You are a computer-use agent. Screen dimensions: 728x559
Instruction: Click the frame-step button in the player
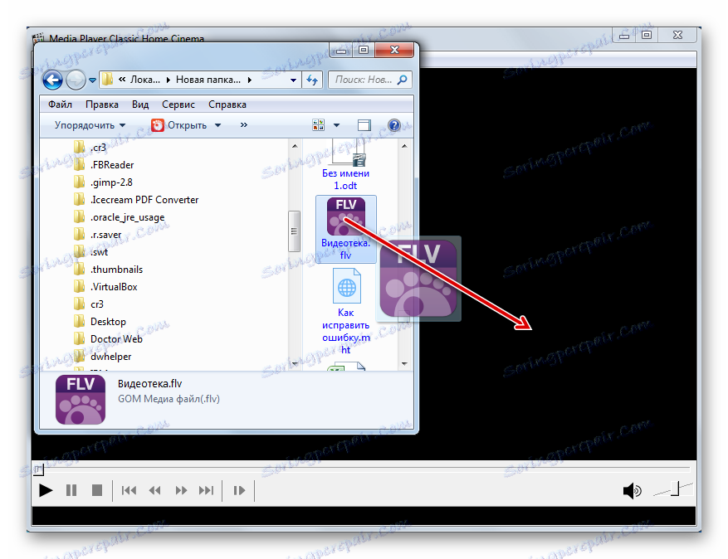(x=238, y=490)
